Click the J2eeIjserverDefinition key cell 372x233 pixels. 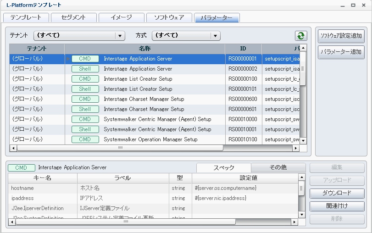click(x=43, y=208)
